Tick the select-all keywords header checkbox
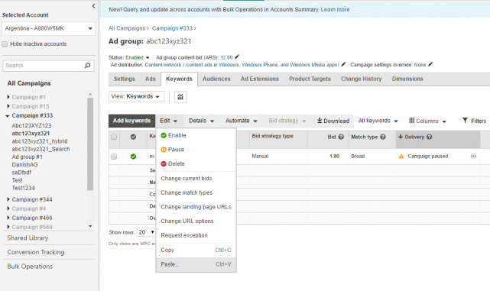490x291 pixels. click(x=114, y=137)
